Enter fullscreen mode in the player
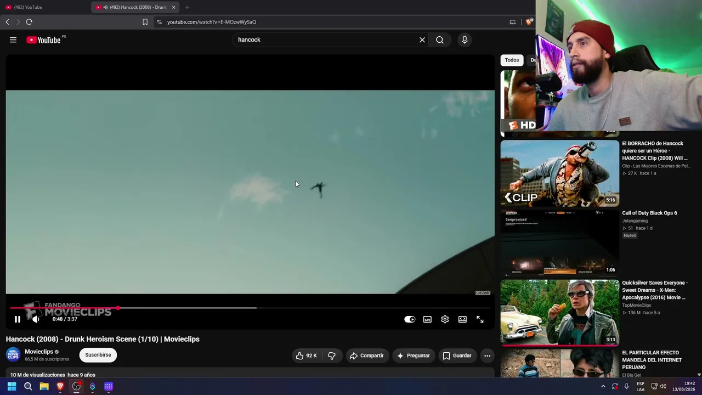Viewport: 702px width, 395px height. click(x=480, y=319)
